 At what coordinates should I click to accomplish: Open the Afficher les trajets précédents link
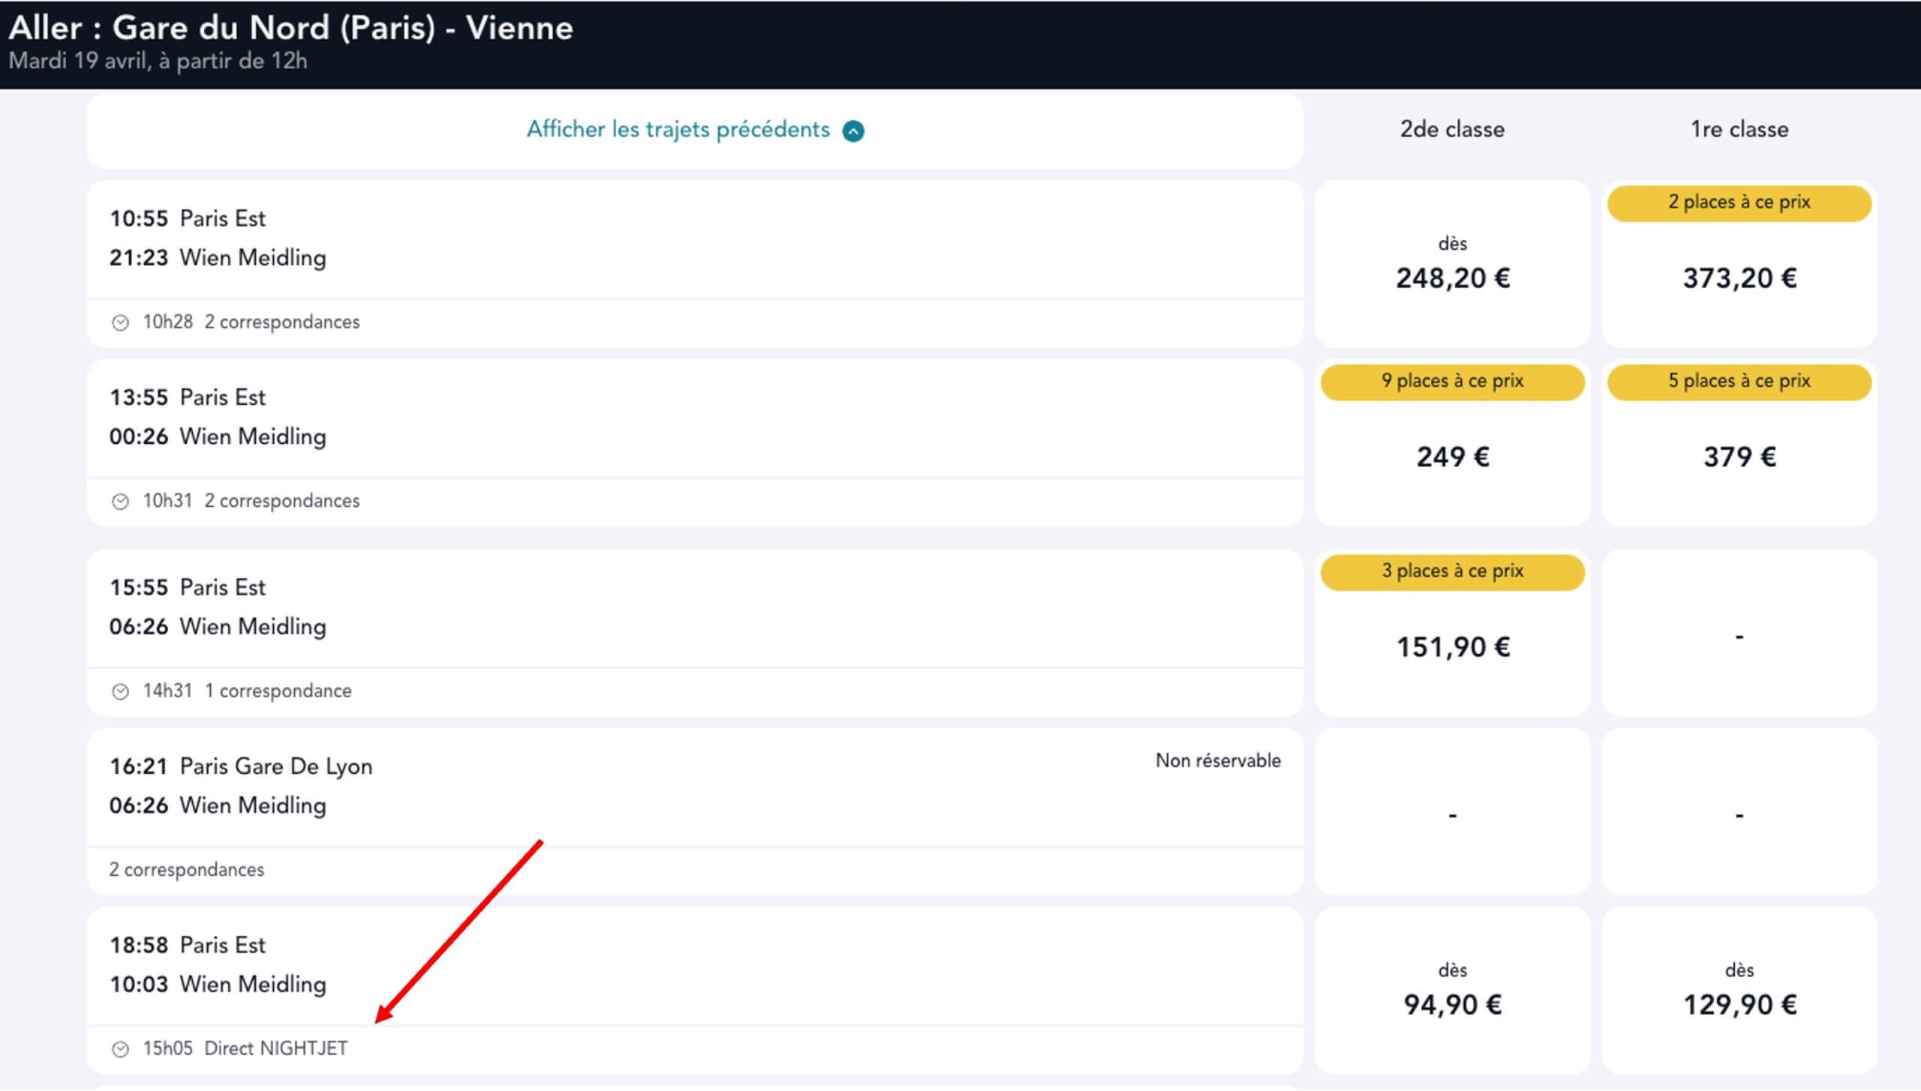(678, 130)
